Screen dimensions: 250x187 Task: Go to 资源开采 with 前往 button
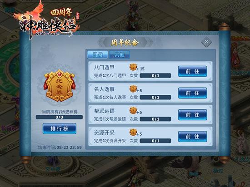coord(192,137)
